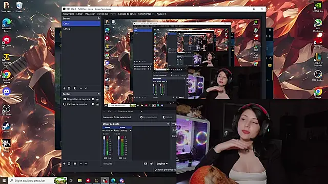Move source down in Fontes list
Image resolution: width=328 pixels, height=184 pixels.
(x=86, y=164)
